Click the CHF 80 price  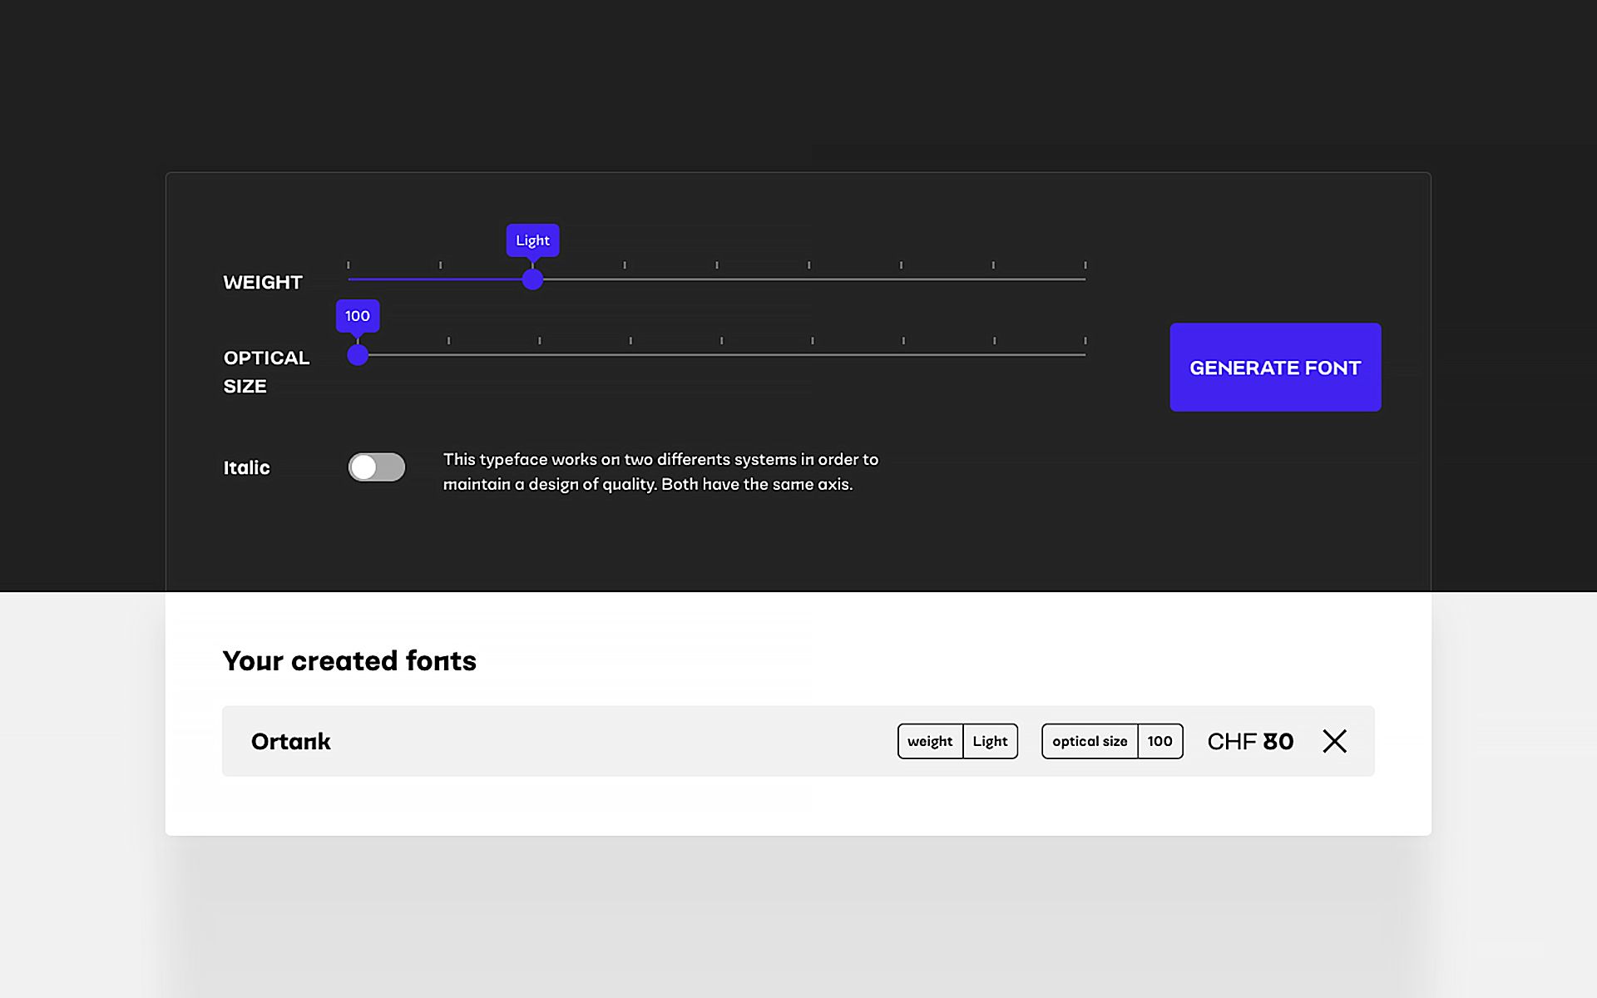pyautogui.click(x=1250, y=741)
